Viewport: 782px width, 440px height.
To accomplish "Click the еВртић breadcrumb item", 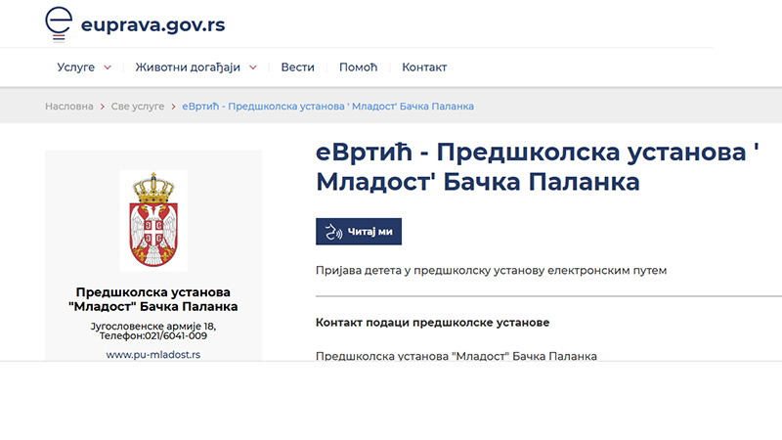I will coord(327,106).
